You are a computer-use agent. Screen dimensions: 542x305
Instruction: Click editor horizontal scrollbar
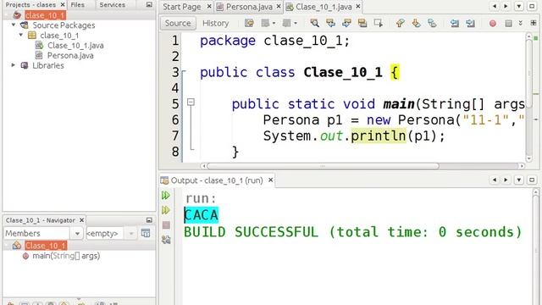[x=323, y=166]
